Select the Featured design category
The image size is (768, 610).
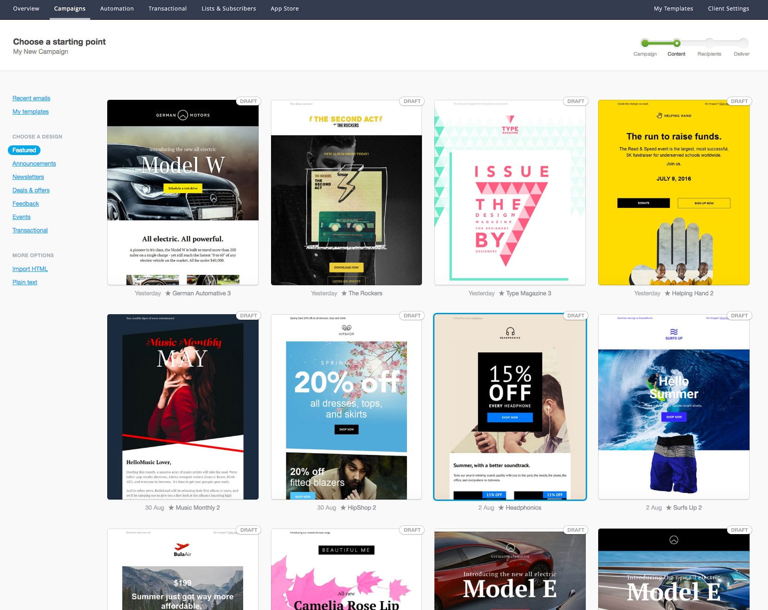click(x=24, y=150)
